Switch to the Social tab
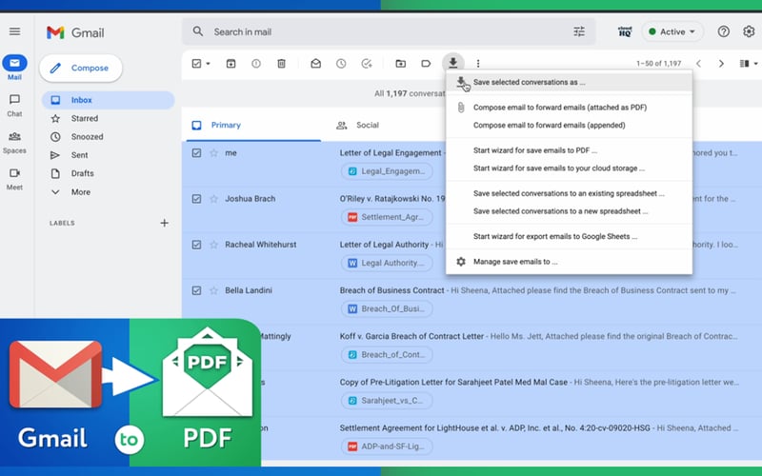Viewport: 762px width, 476px height. click(x=368, y=126)
